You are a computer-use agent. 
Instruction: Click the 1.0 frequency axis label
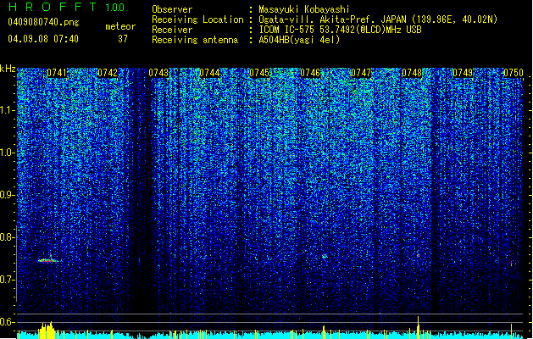[x=8, y=153]
